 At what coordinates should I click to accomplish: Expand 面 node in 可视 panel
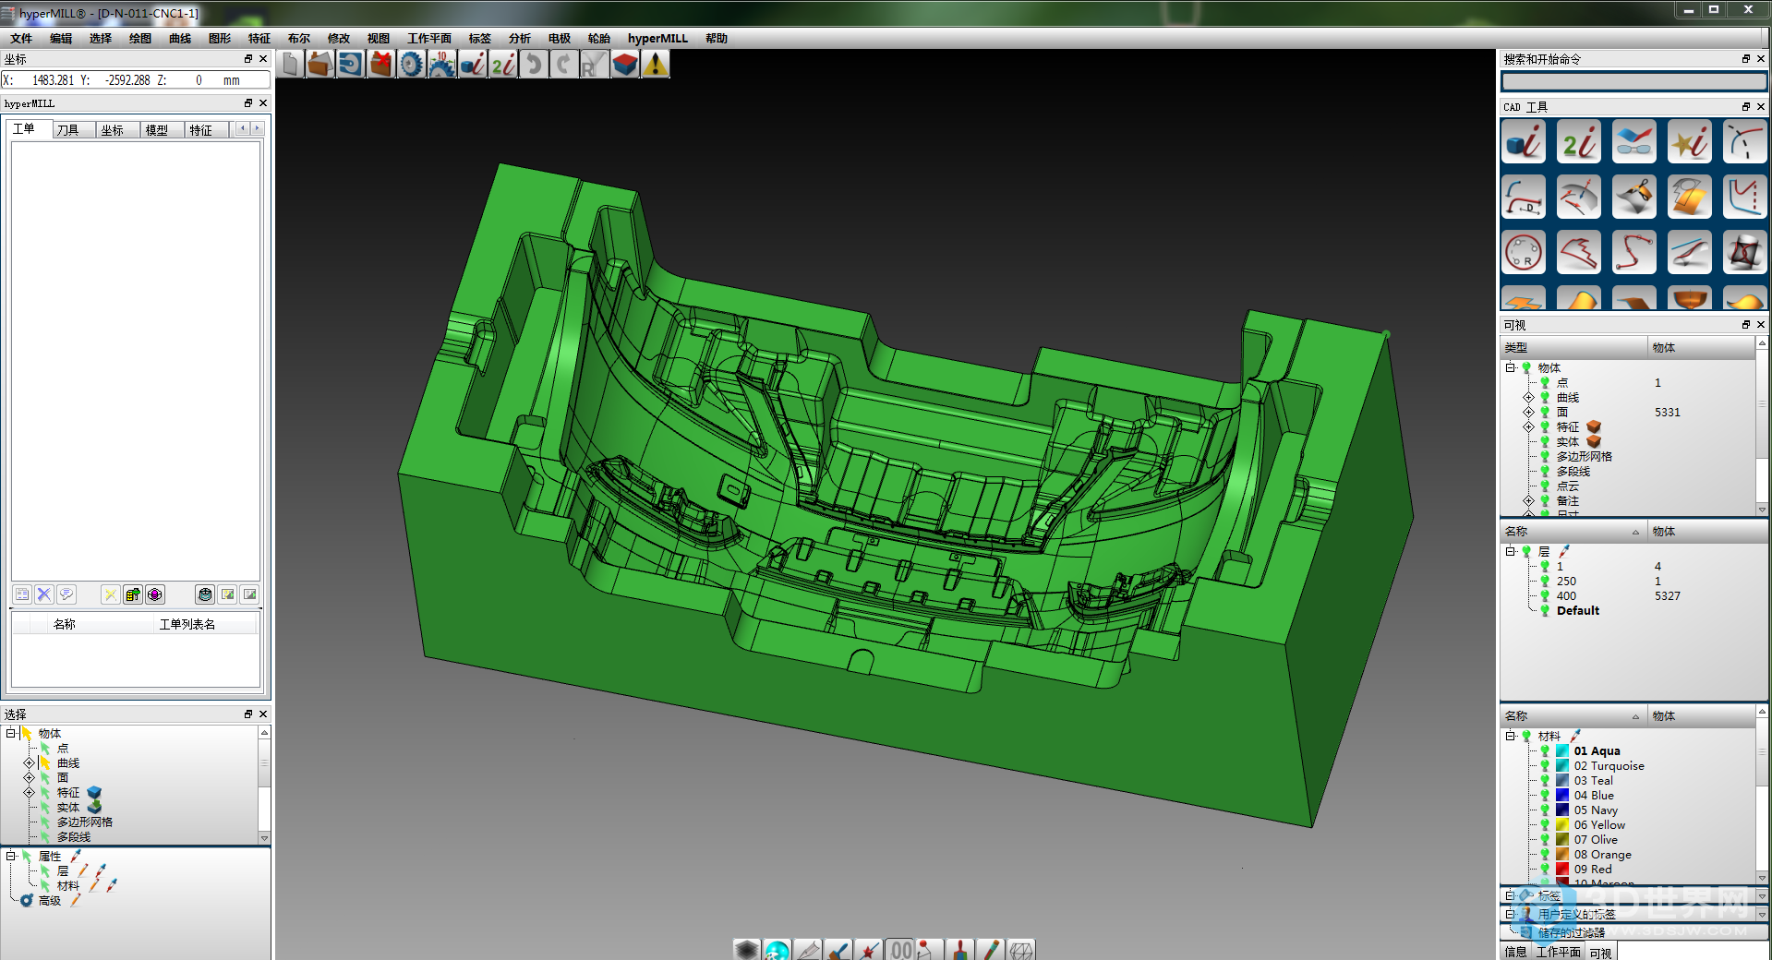point(1528,413)
